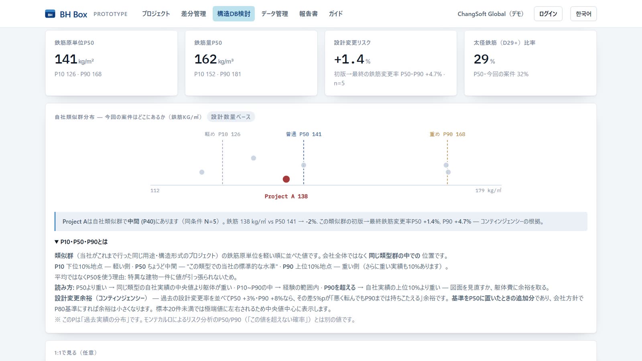Screen dimensions: 642x361
Task: Click the ChangSoft Global（デモ） label
Action: [x=491, y=14]
